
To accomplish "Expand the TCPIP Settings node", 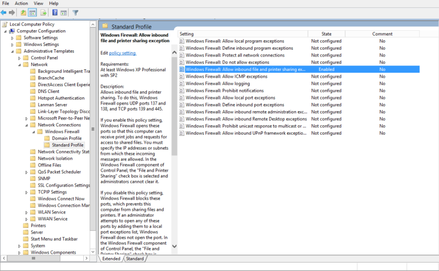I will (x=27, y=192).
